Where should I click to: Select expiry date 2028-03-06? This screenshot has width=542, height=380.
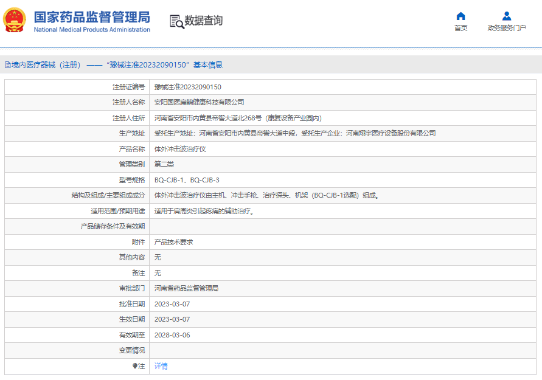coord(172,335)
